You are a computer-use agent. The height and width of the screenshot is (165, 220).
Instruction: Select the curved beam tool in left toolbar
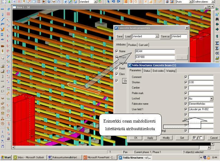(x=2, y=19)
